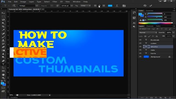This screenshot has width=176, height=99.
Task: Hide the make layer
Action: [140, 50]
